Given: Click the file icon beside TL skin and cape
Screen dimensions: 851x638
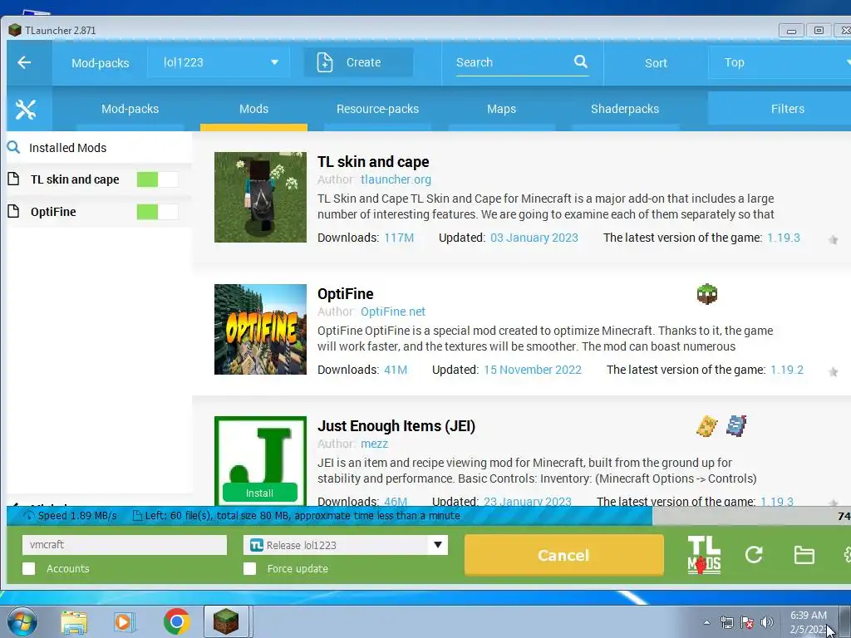Looking at the screenshot, I should pyautogui.click(x=13, y=179).
